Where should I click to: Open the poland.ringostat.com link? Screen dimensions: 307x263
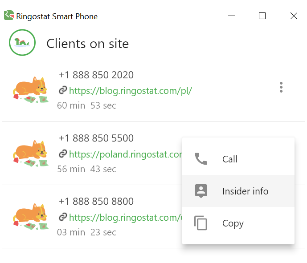pos(126,154)
